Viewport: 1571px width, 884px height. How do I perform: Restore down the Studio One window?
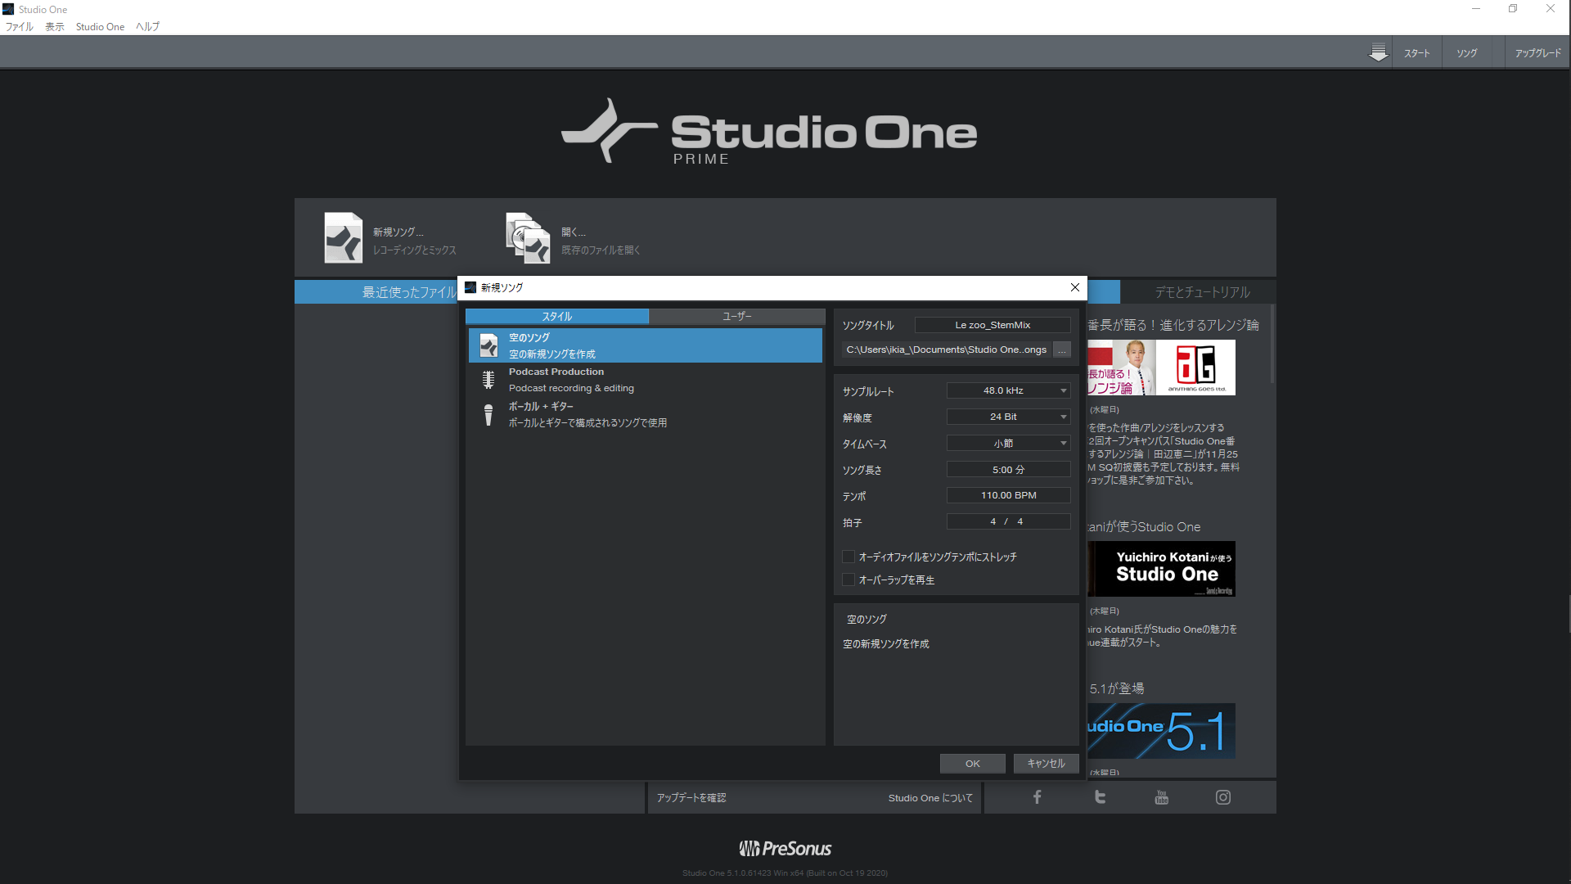(1513, 9)
